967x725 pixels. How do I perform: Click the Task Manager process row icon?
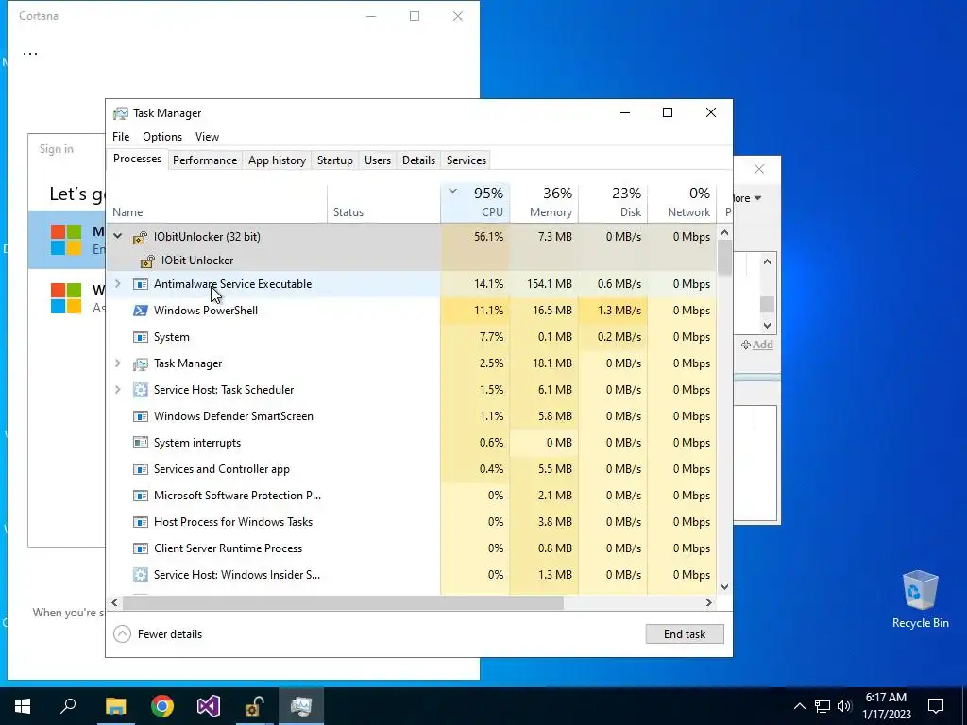point(141,363)
